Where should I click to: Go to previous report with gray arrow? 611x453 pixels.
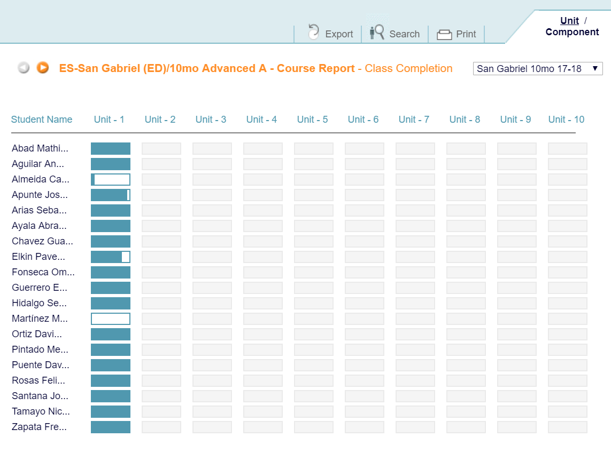(x=24, y=68)
